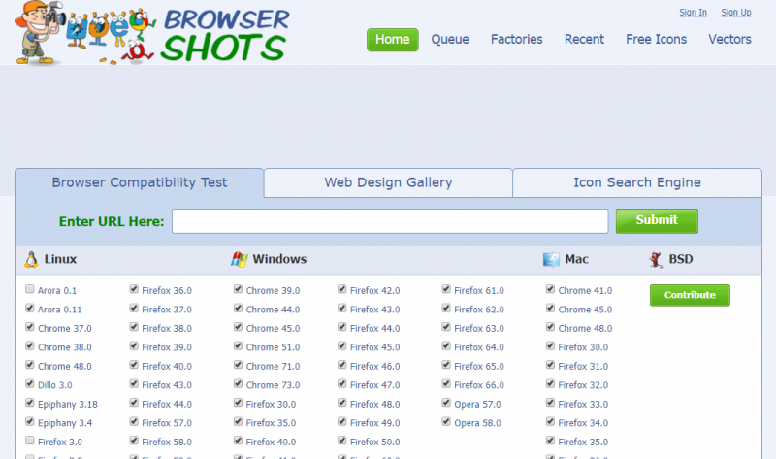Uncheck the Firefox 34.0 checkbox
The height and width of the screenshot is (459, 776).
click(x=550, y=421)
